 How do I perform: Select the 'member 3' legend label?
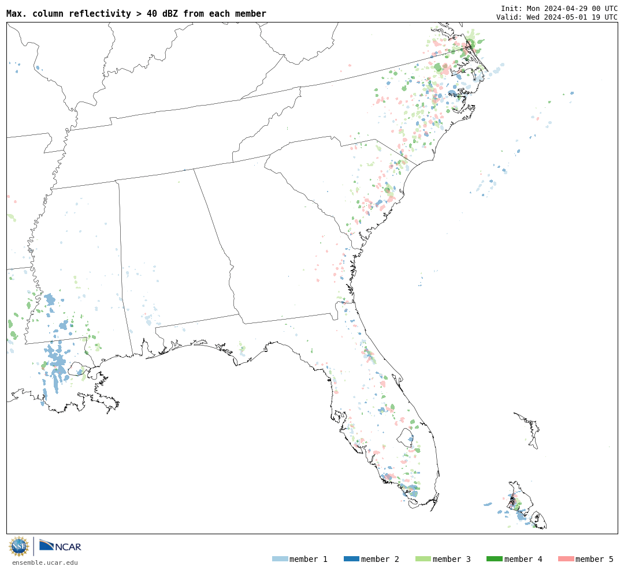pos(452,559)
